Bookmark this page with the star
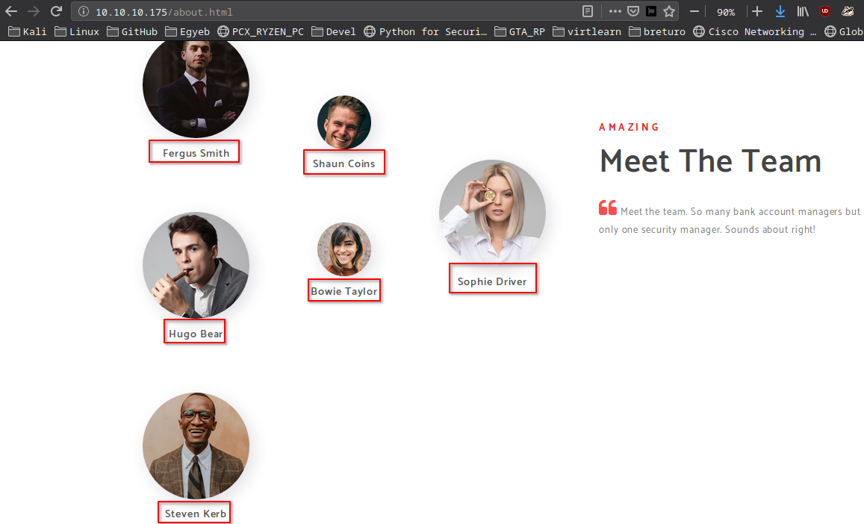 (x=669, y=11)
